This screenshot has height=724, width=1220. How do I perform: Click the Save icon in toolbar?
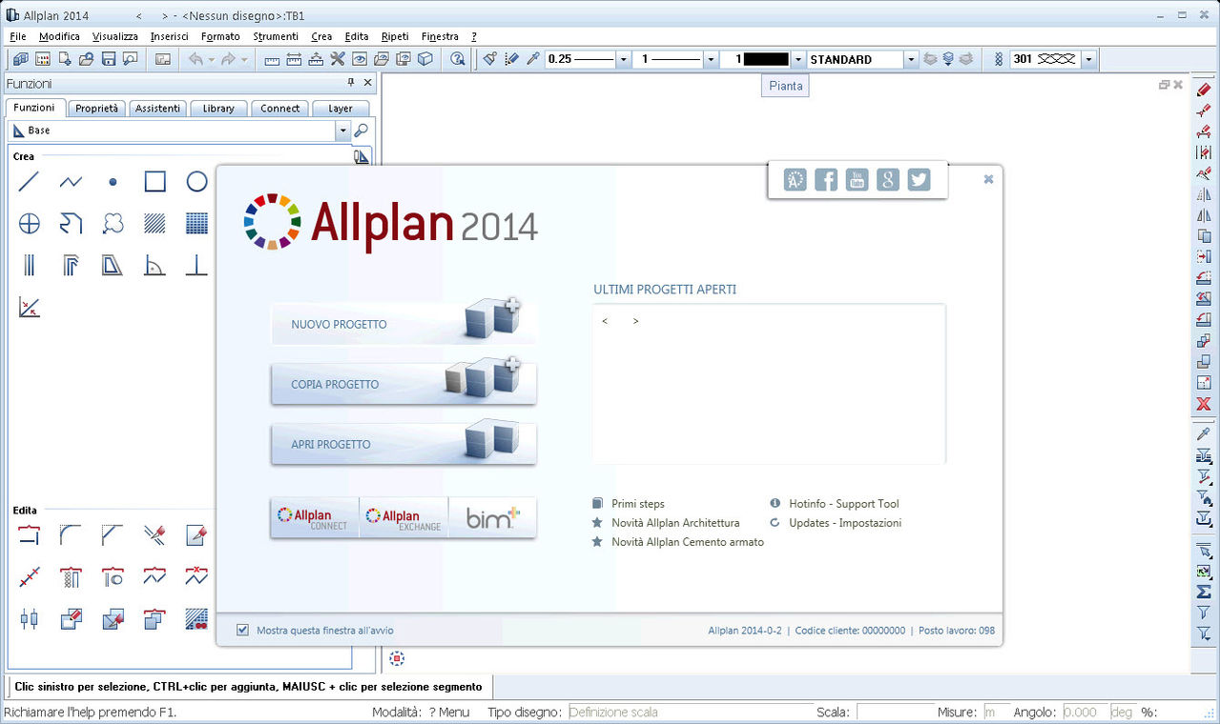pyautogui.click(x=108, y=59)
